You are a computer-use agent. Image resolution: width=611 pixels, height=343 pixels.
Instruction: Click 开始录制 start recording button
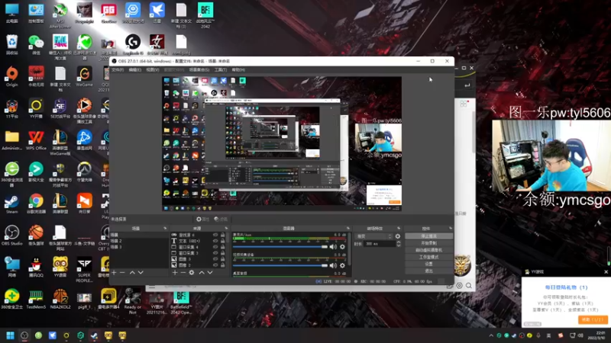point(428,243)
